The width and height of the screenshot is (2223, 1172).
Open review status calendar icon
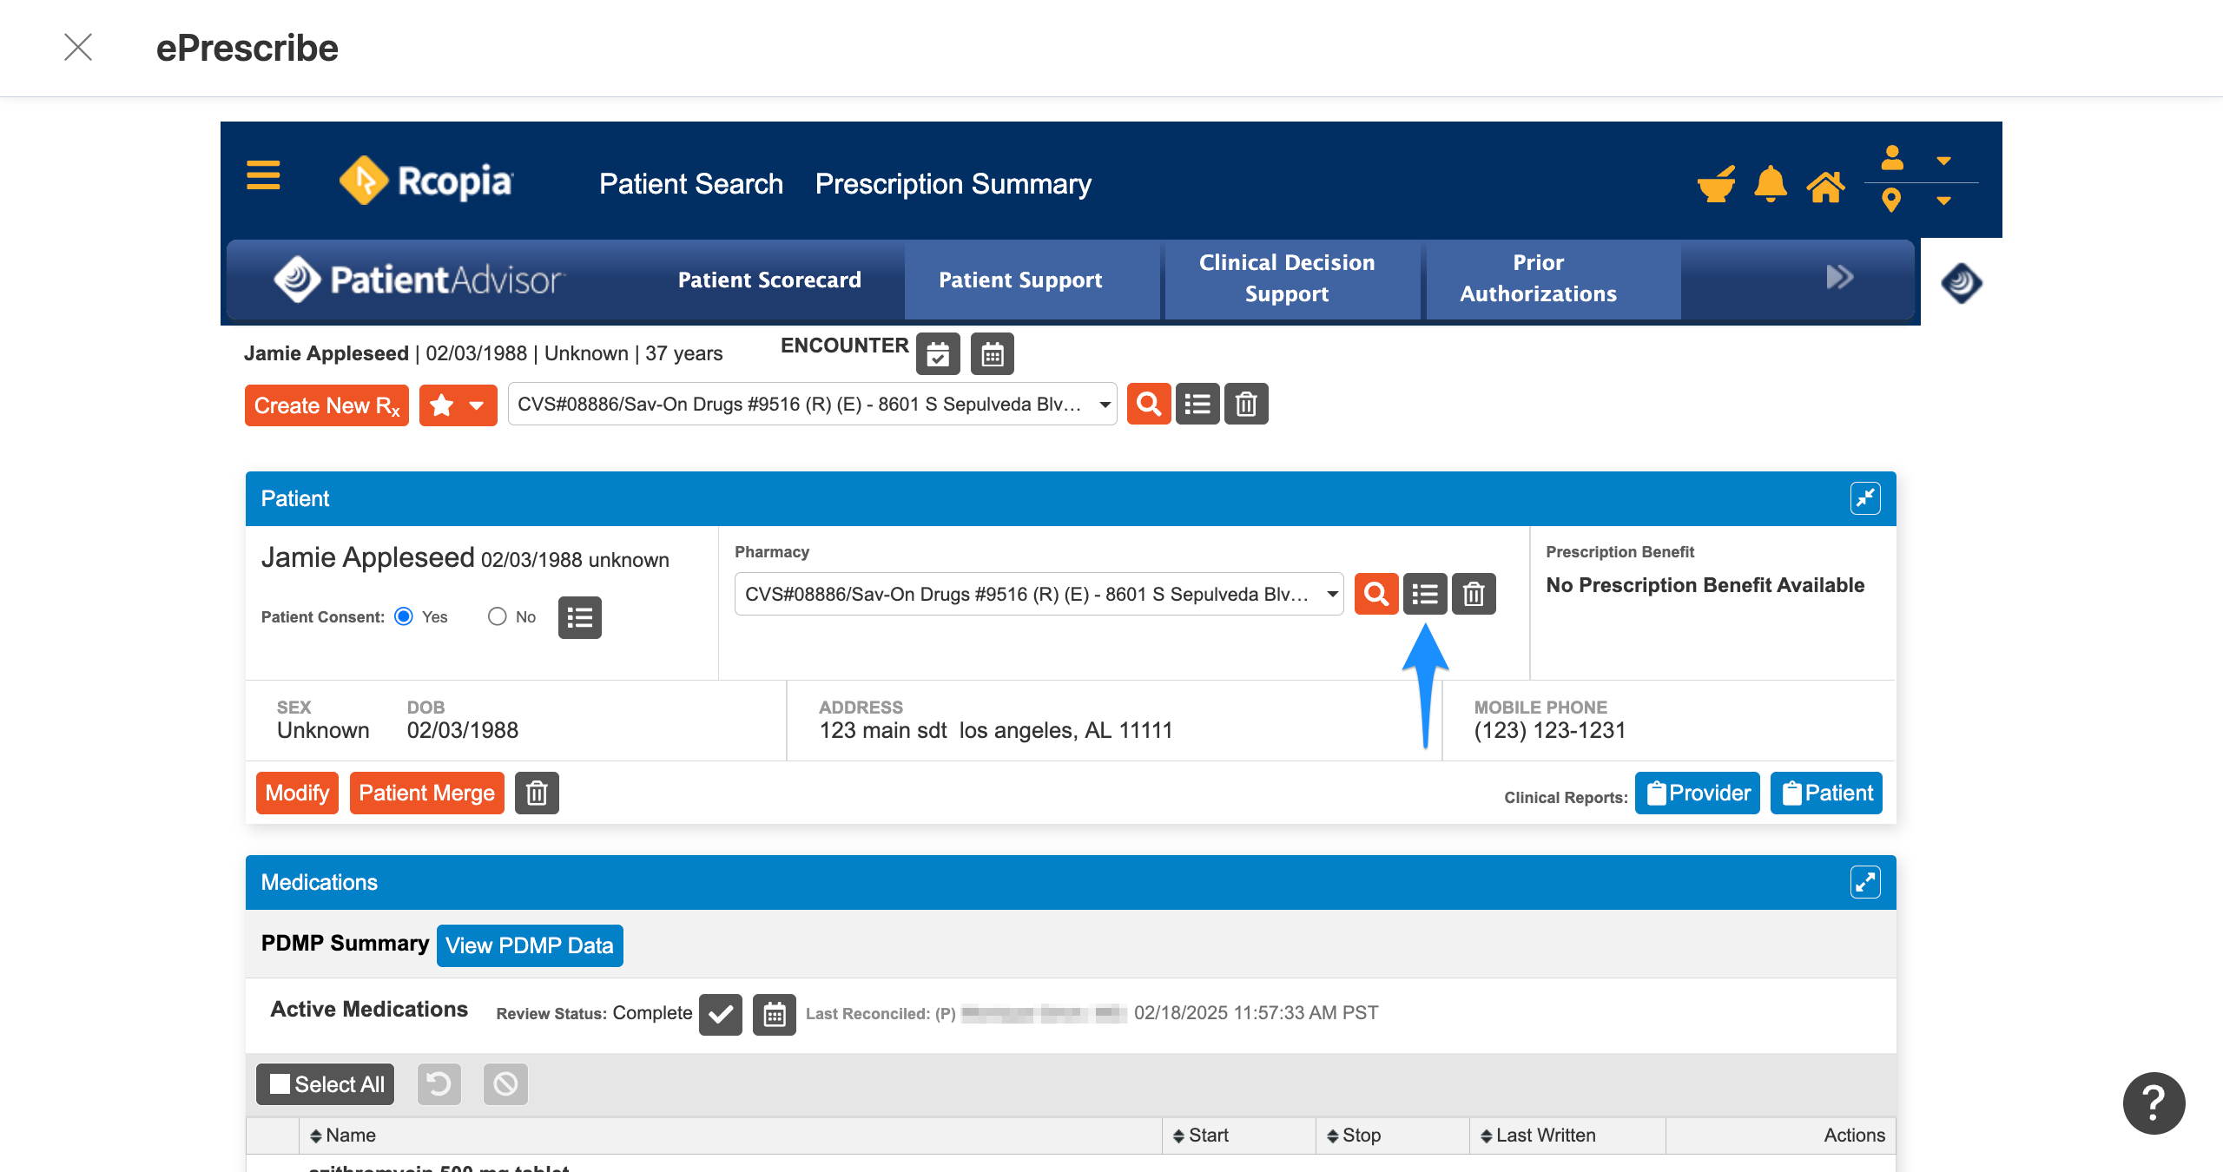click(x=775, y=1014)
